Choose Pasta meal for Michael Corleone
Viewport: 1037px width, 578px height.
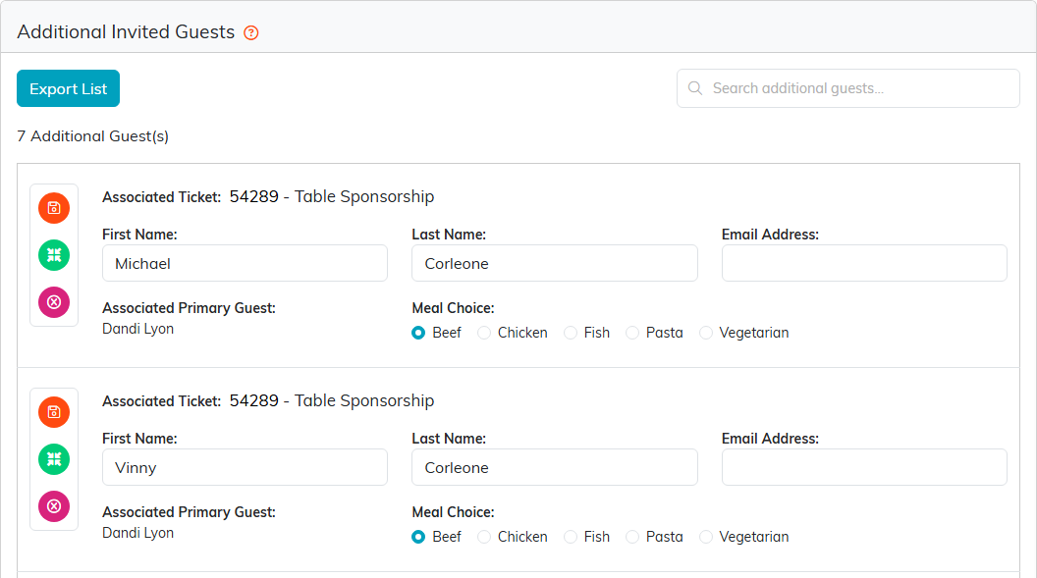(x=632, y=333)
